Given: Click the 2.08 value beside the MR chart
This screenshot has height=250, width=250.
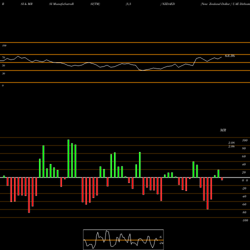Looking at the screenshot, I should click(231, 143).
